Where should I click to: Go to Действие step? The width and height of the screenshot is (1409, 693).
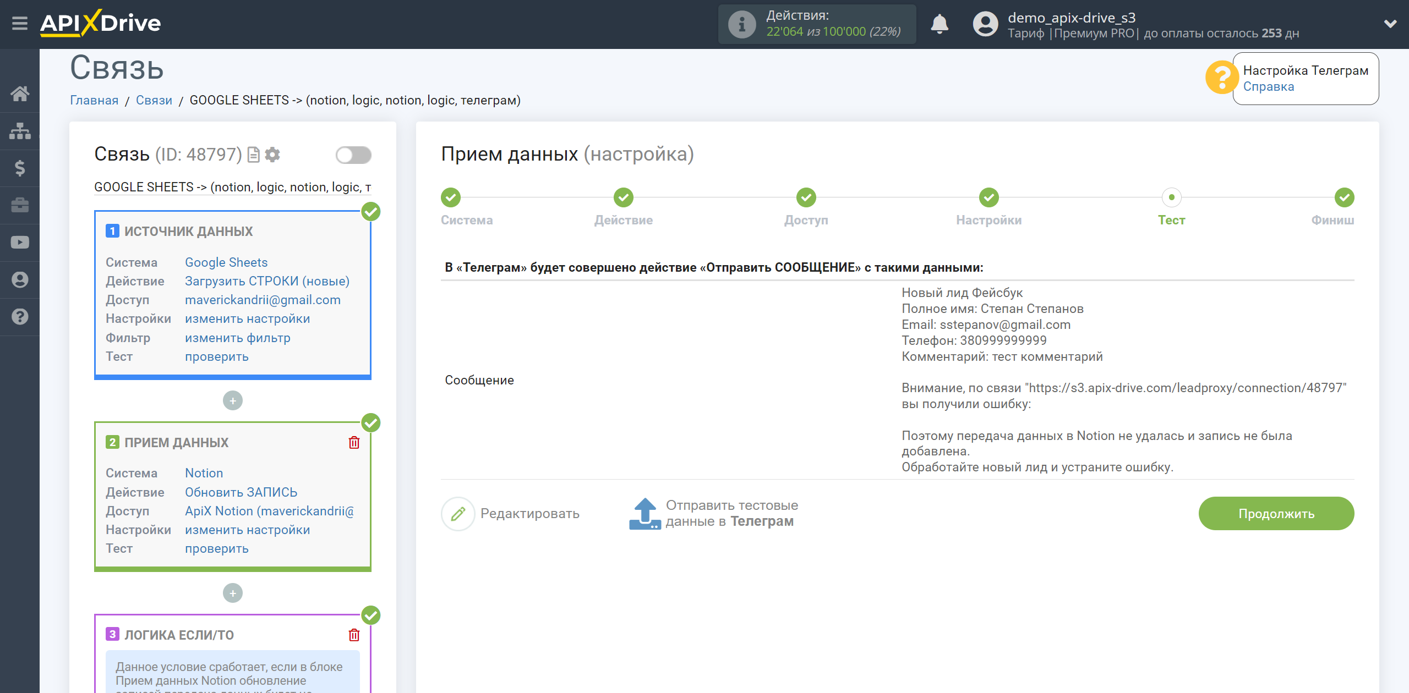coord(623,197)
